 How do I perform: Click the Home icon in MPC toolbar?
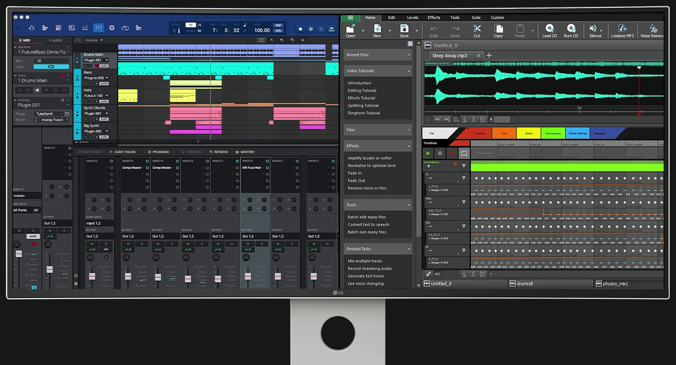[32, 28]
